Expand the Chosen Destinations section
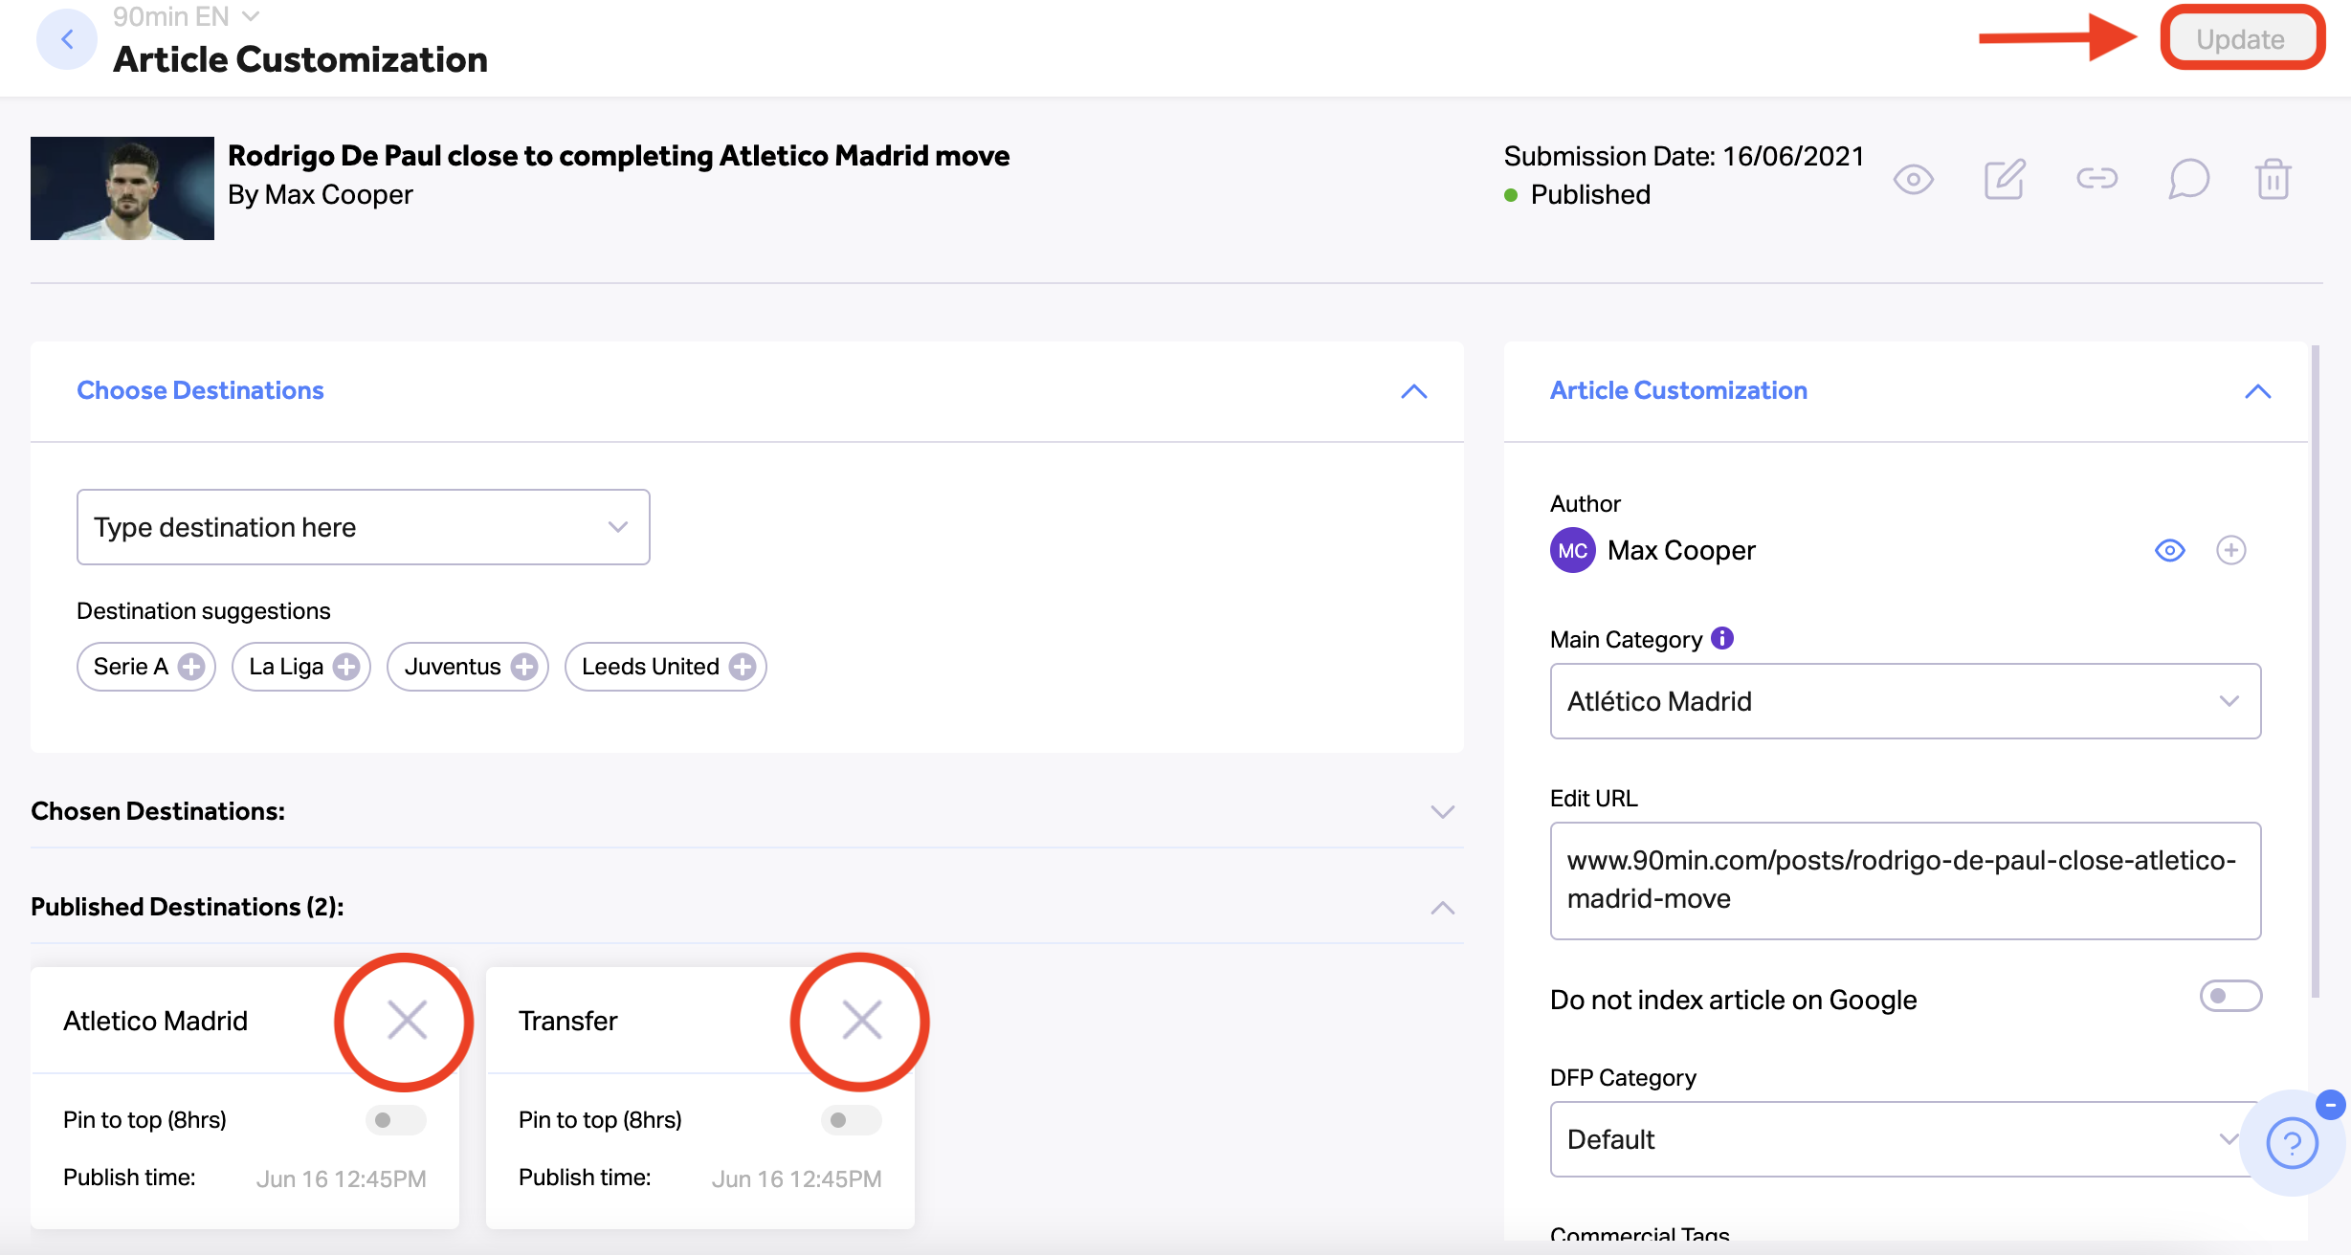Image resolution: width=2351 pixels, height=1255 pixels. (x=1442, y=812)
